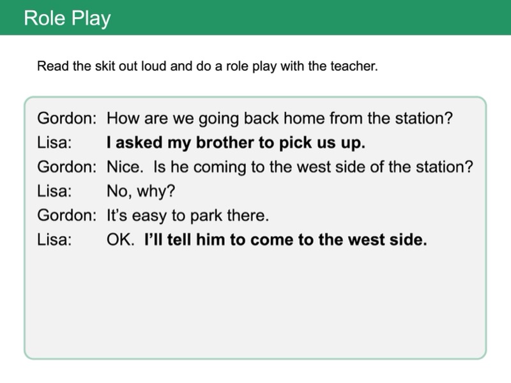Click the empty space inside the skit box

click(256, 300)
